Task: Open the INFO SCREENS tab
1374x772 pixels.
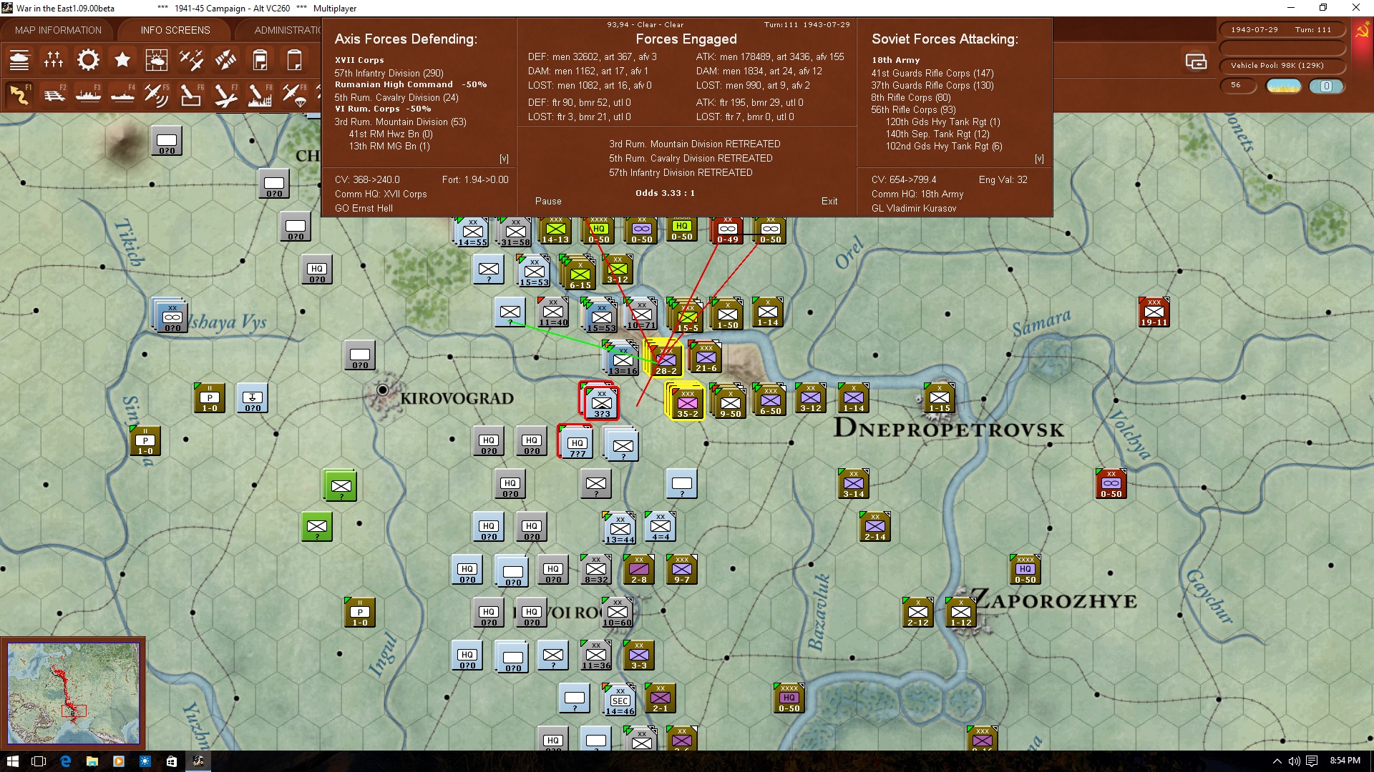Action: [x=175, y=30]
